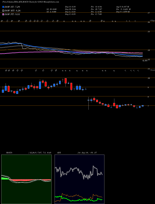The height and width of the screenshot is (204, 155).
Task: Click the MACD panel title label
Action: click(9, 153)
